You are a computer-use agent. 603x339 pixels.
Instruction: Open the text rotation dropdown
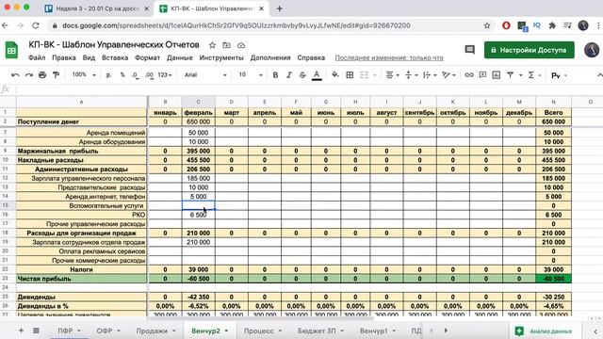[448, 75]
